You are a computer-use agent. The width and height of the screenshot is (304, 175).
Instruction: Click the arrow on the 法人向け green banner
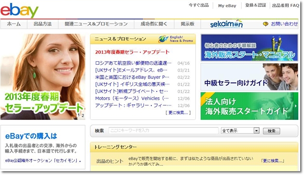point(296,106)
